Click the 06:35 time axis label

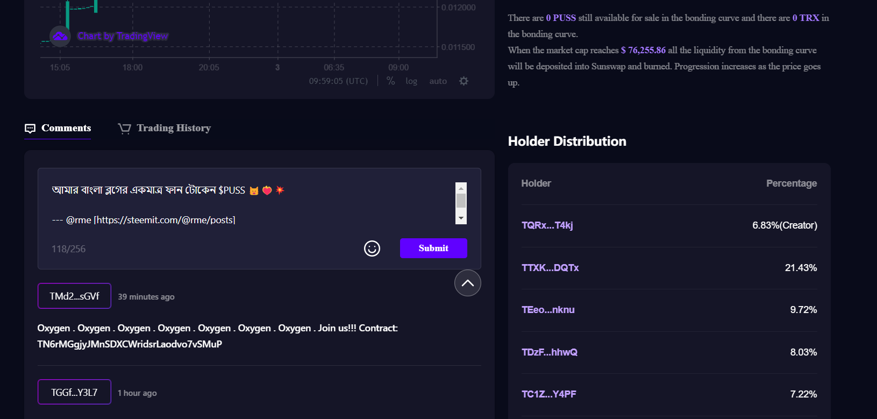point(334,67)
